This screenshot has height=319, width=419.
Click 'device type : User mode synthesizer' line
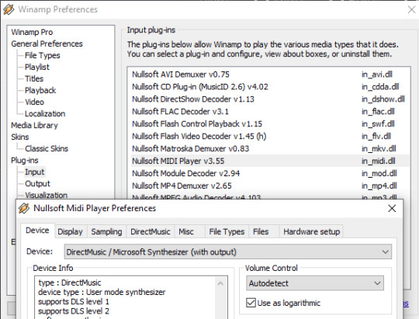(x=102, y=292)
